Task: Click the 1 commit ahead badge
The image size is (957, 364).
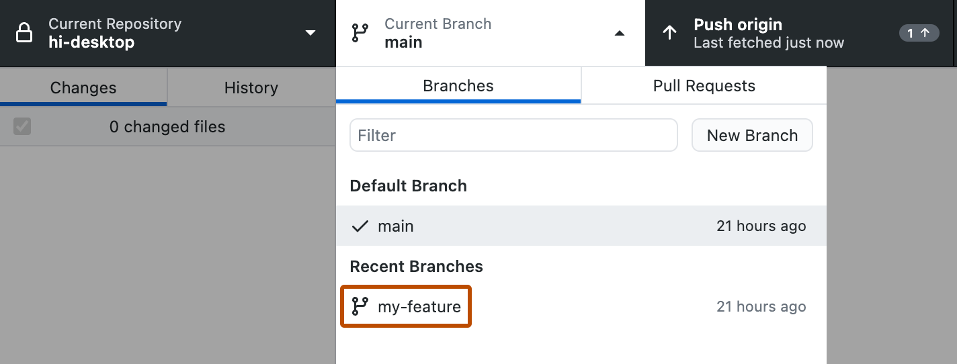Action: click(918, 33)
